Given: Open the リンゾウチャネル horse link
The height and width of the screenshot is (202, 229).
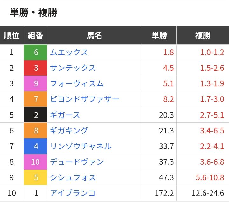Looking at the screenshot, I should point(80,146).
